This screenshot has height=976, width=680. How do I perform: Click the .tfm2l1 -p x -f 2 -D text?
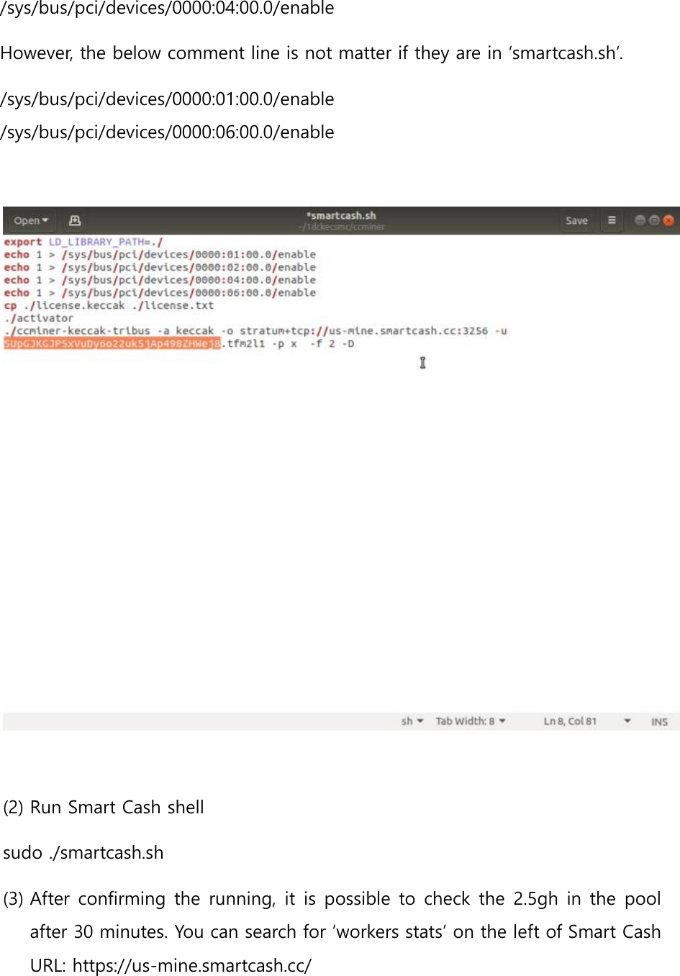(288, 344)
